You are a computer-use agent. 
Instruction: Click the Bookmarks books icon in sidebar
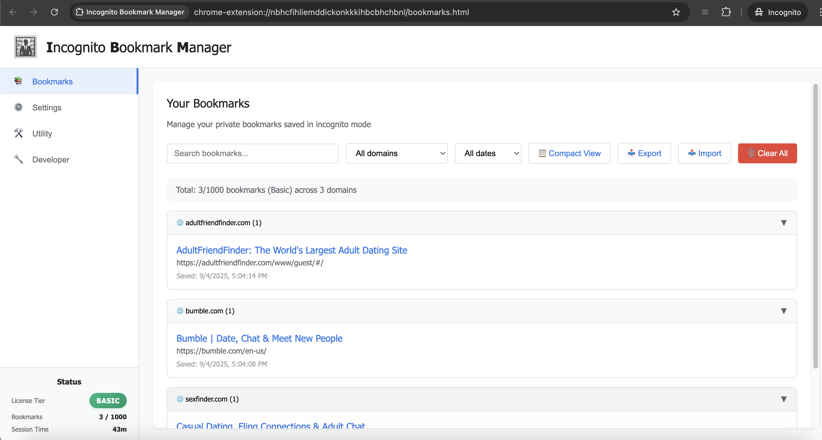click(x=19, y=81)
